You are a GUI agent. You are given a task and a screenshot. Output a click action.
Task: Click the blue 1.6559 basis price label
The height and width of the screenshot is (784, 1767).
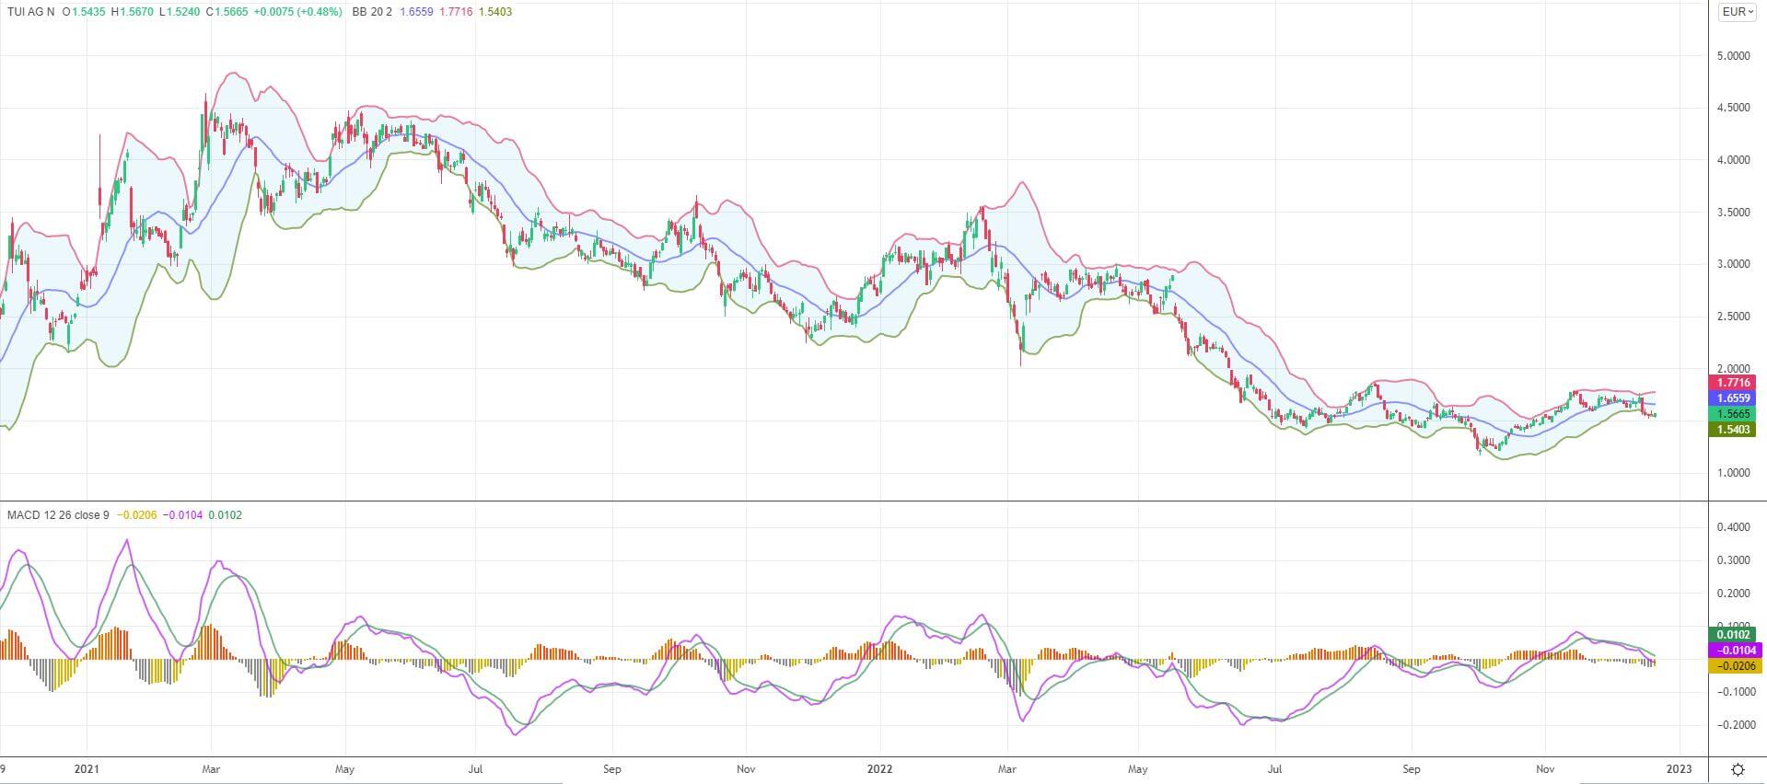pyautogui.click(x=1734, y=398)
